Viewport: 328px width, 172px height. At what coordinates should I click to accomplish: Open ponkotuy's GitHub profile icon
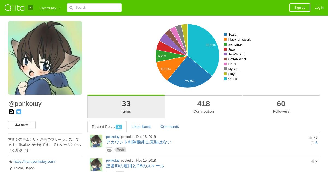pyautogui.click(x=11, y=112)
